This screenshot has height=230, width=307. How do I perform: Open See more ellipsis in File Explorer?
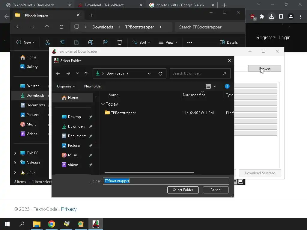pos(190,42)
